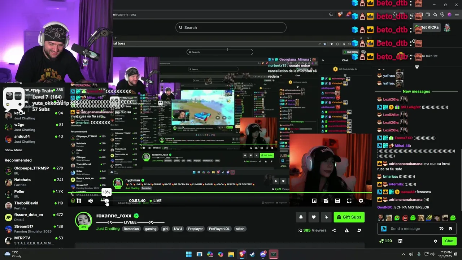Open Oldpeeps_TTRMSP recommended channel
Viewport: 462px width, 260px height.
(34, 170)
